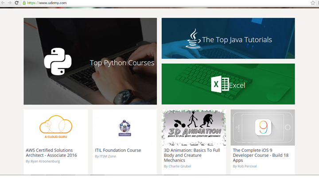This screenshot has height=186, width=319.
Task: Click the A Cloud Guru cloud logo
Action: coord(56,127)
